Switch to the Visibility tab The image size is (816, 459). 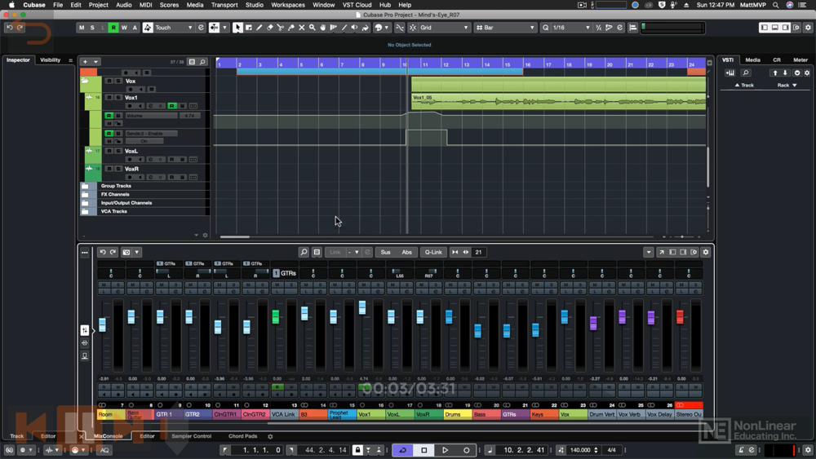(51, 60)
